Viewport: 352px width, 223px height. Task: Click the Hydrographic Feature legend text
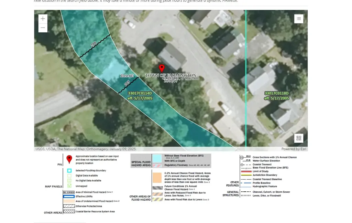click(x=265, y=187)
